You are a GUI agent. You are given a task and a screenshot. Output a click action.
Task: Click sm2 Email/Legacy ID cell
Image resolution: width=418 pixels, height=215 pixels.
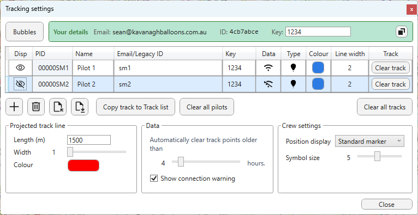coord(168,84)
